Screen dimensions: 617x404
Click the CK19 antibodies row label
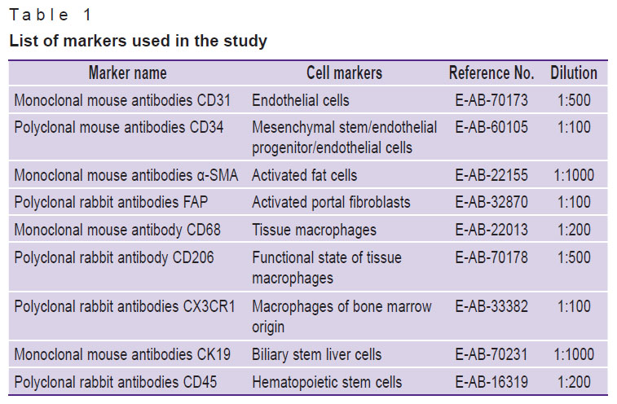[x=122, y=354]
